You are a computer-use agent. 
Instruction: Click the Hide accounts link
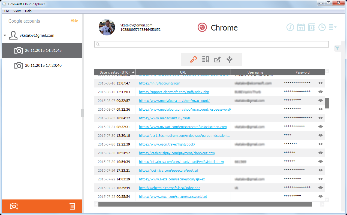click(74, 21)
